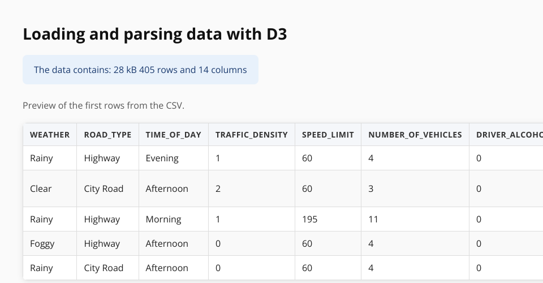Click the traffic density cell showing 2
This screenshot has height=283, width=543.
[218, 188]
